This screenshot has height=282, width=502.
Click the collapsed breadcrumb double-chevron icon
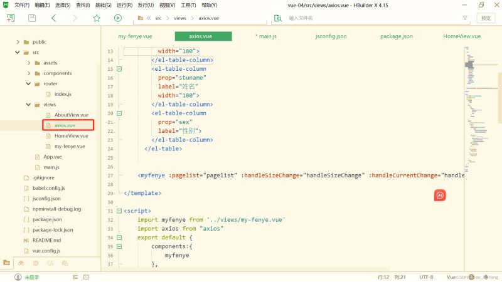(x=149, y=18)
